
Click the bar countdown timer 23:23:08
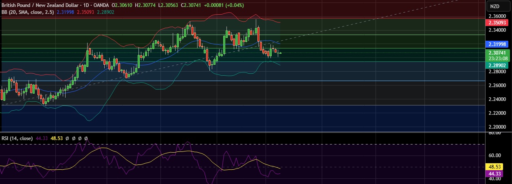498,58
